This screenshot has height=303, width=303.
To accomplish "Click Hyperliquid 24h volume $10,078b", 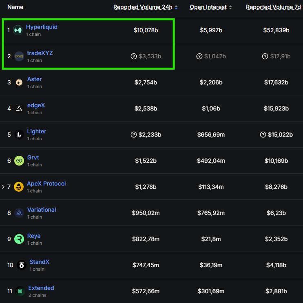I will tap(146, 30).
